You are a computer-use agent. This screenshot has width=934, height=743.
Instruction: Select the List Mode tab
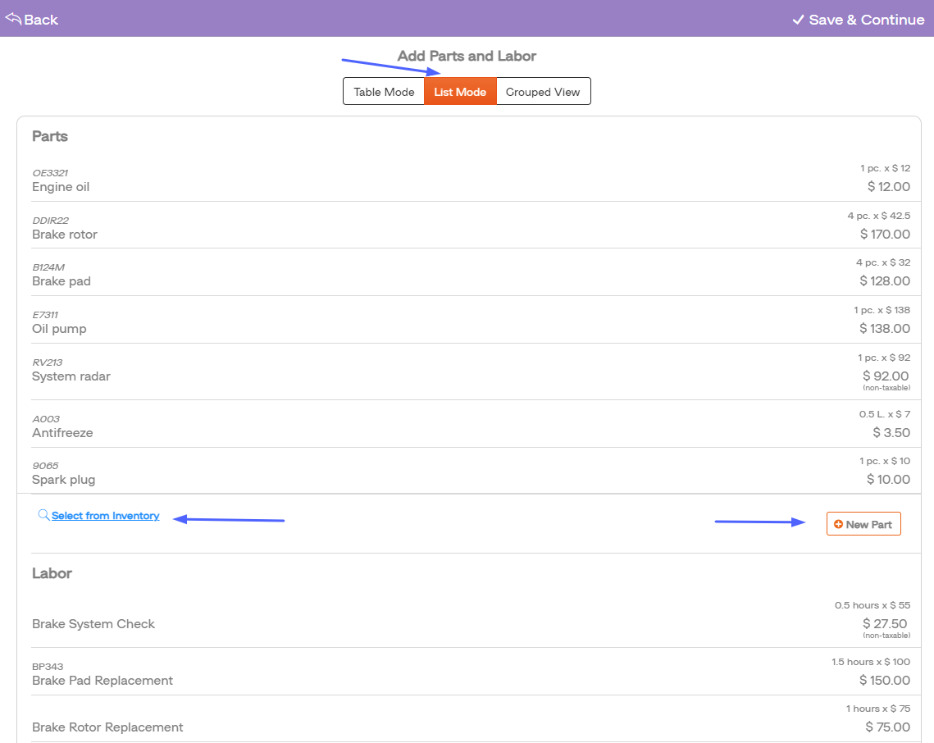pyautogui.click(x=460, y=92)
